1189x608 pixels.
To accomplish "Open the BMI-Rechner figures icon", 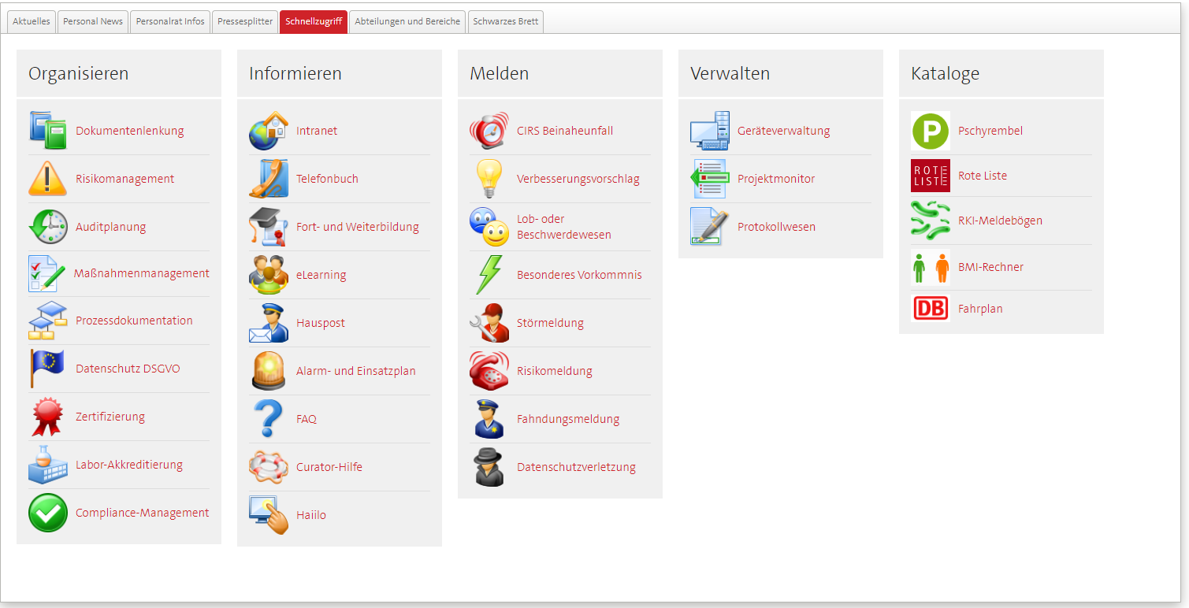I will coord(930,267).
